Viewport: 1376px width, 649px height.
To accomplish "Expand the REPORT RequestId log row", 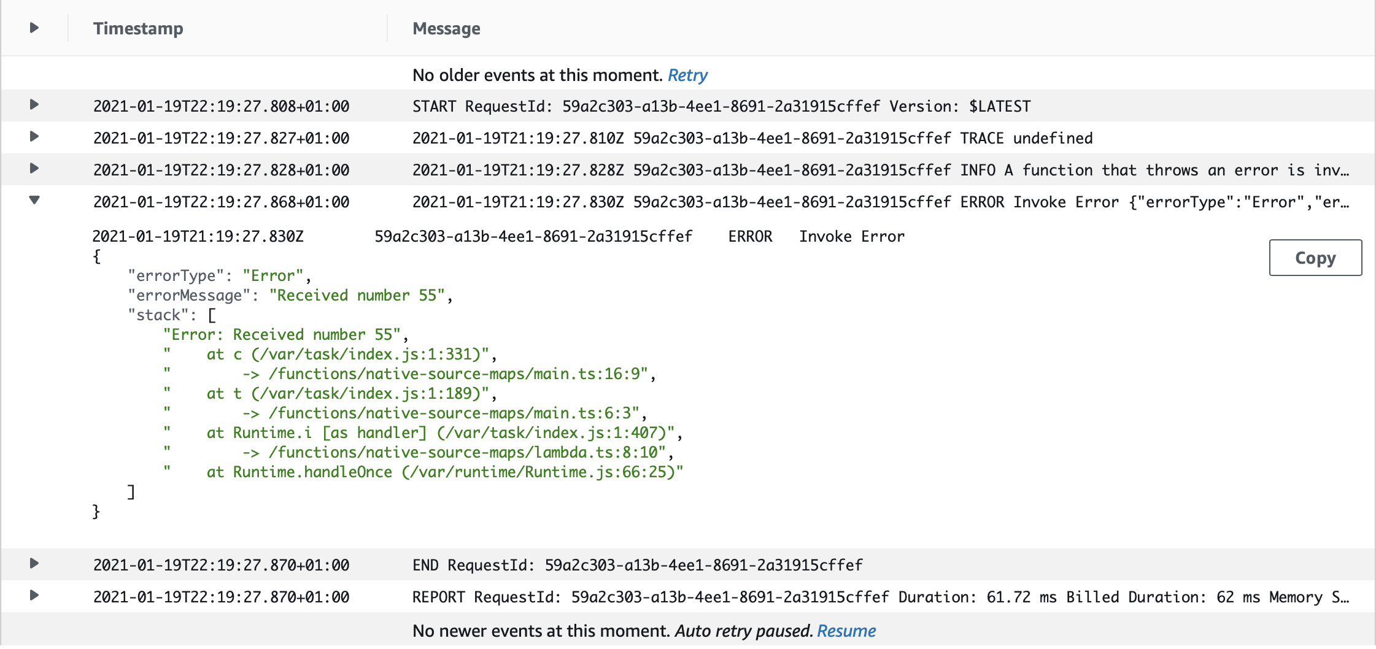I will (x=34, y=596).
